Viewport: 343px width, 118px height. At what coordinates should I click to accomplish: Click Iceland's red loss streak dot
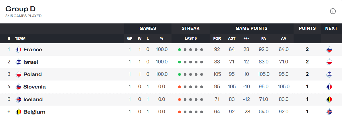click(180, 100)
